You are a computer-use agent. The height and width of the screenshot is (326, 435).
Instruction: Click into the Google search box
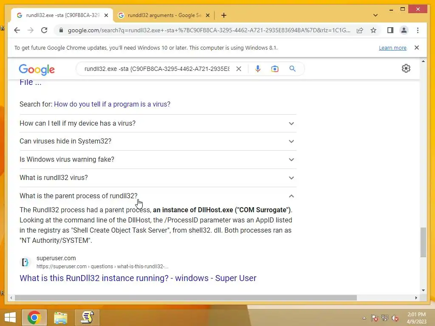click(x=157, y=69)
